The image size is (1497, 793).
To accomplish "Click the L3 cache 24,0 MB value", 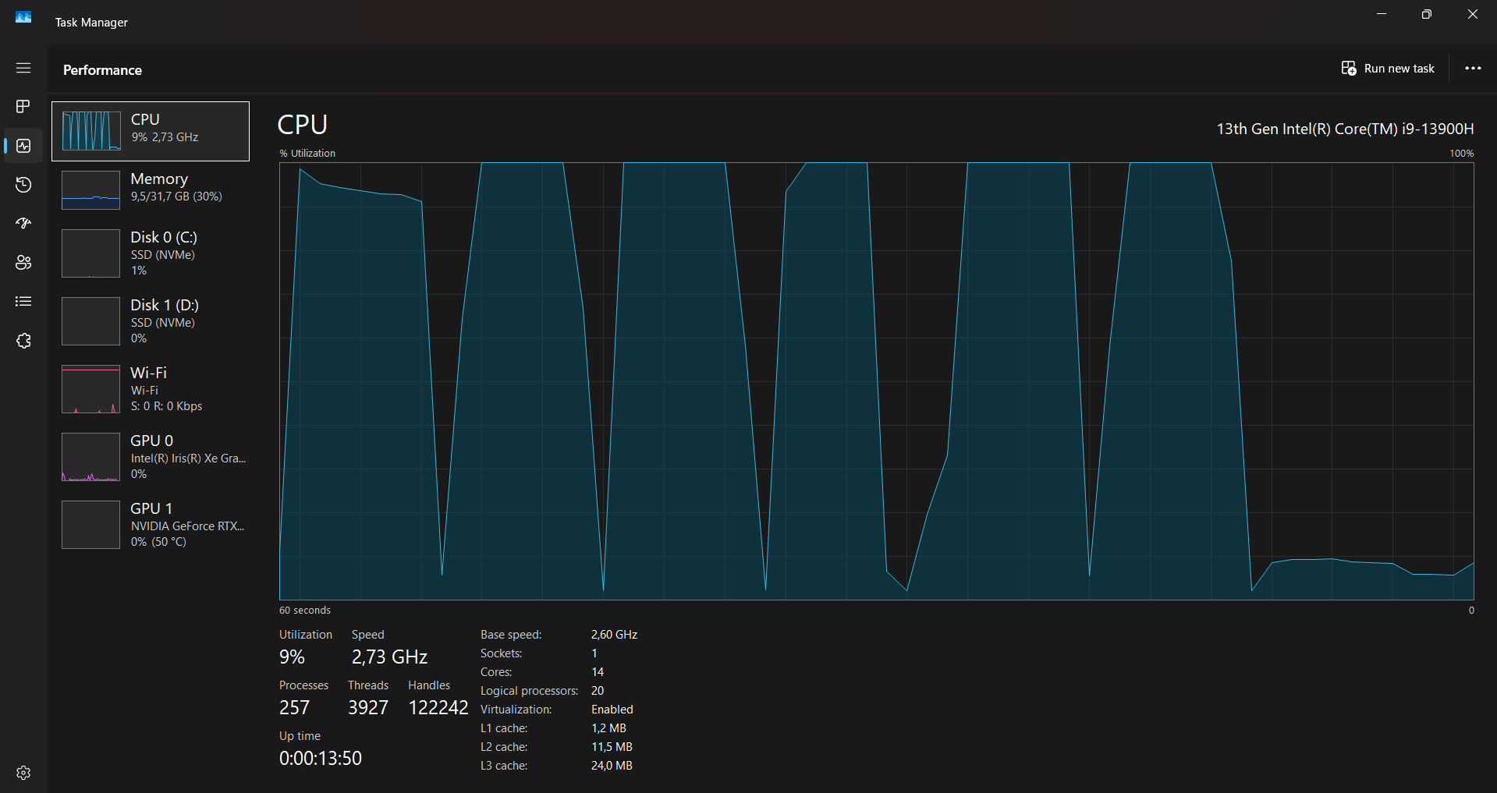I will pos(612,766).
